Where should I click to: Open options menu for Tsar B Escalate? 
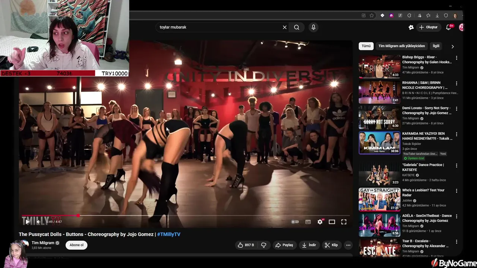457,242
